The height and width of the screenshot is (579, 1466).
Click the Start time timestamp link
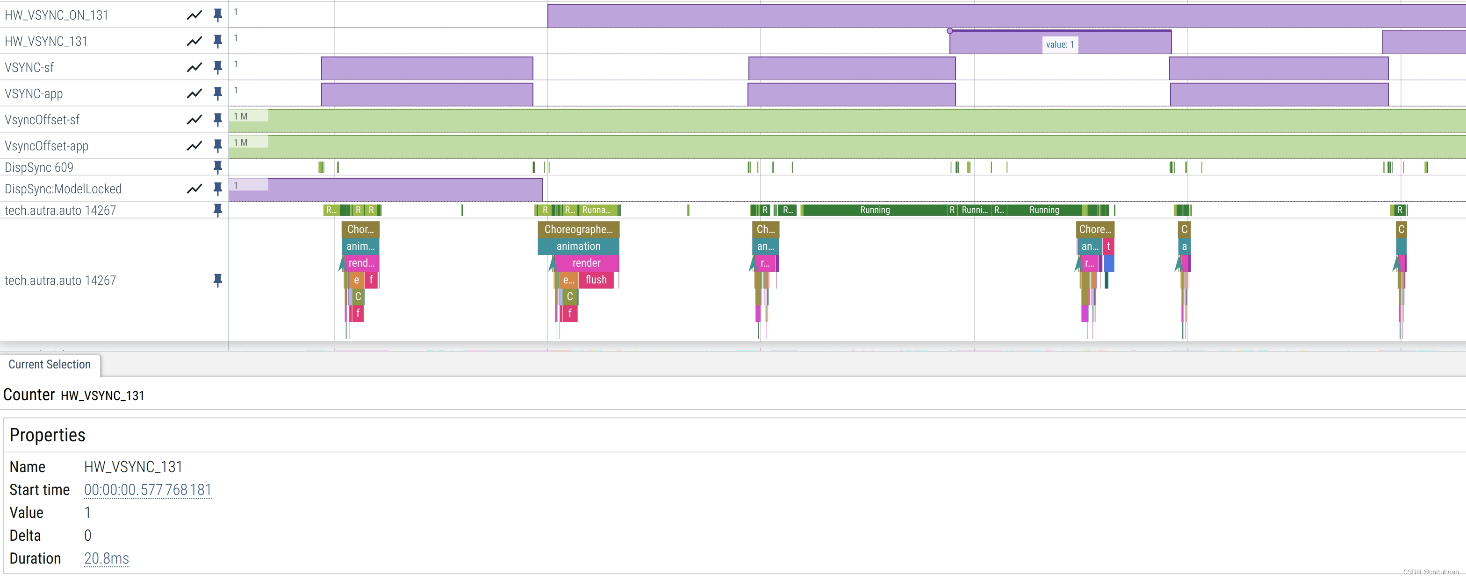click(148, 490)
